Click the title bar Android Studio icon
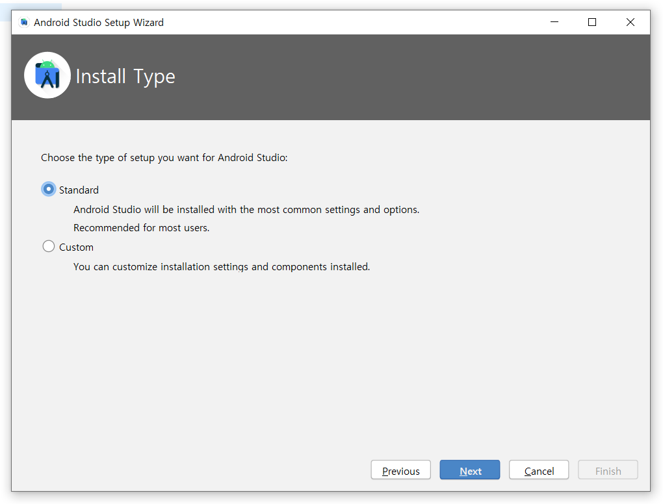663x504 pixels. tap(24, 22)
